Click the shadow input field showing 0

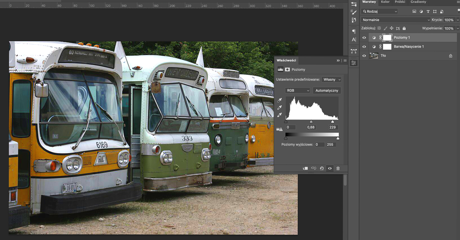pos(291,127)
